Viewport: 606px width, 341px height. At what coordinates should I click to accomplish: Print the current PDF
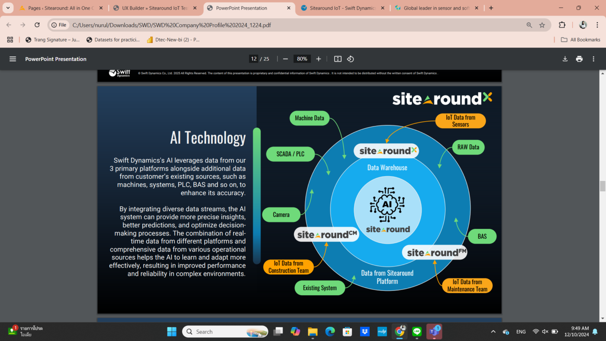579,59
